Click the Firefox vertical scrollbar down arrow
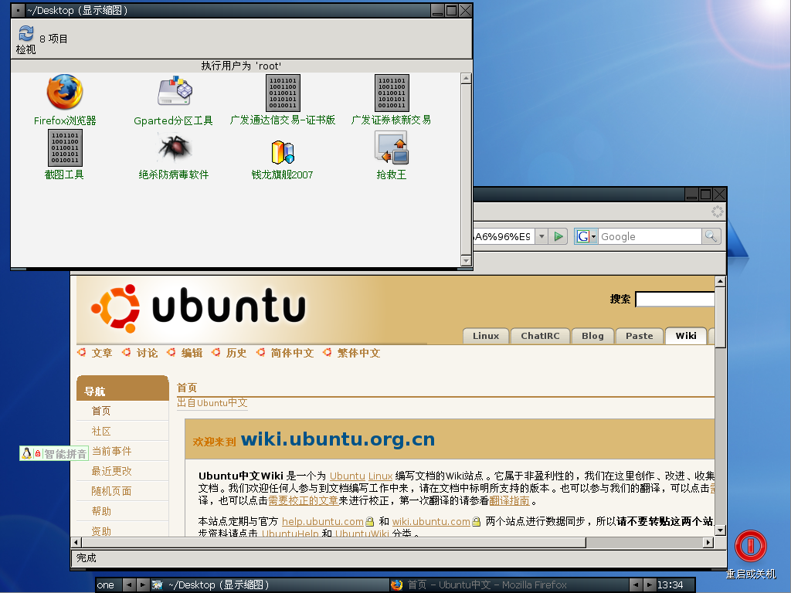This screenshot has width=791, height=593. pyautogui.click(x=721, y=530)
